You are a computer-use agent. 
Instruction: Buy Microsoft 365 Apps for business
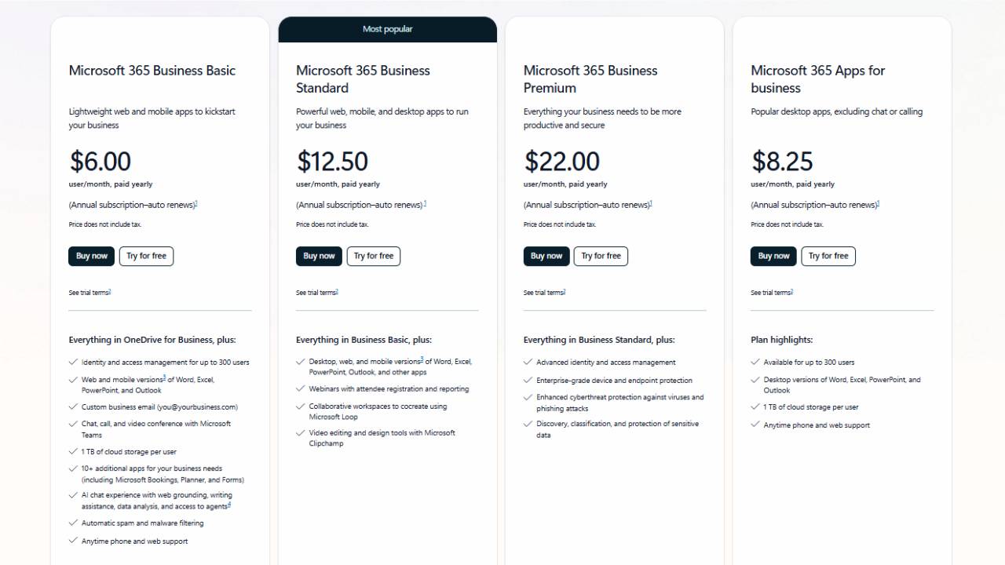tap(773, 256)
